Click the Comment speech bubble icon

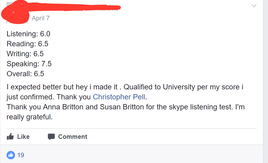coord(51,136)
